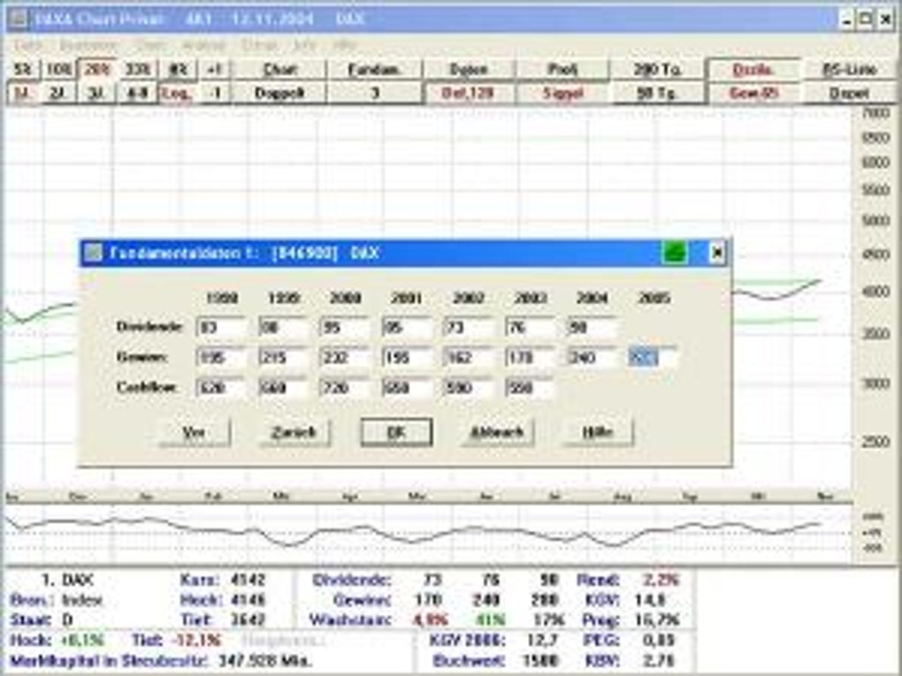Click the Gewinn field for 2001
The height and width of the screenshot is (676, 902).
[x=407, y=358]
